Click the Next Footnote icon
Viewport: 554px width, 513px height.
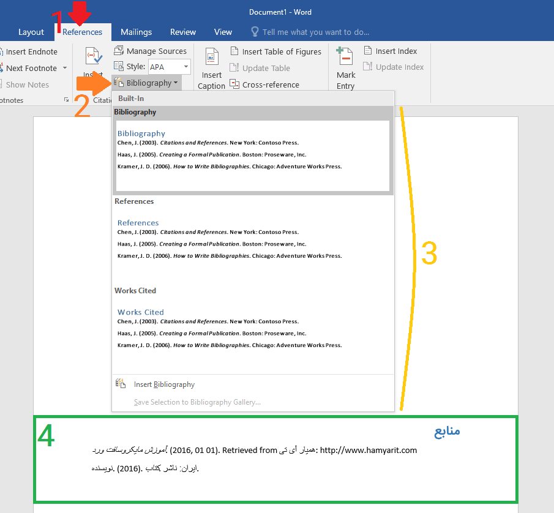2,67
